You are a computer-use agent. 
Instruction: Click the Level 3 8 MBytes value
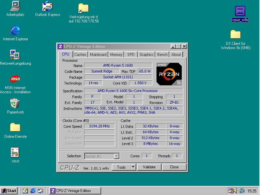[151, 144]
